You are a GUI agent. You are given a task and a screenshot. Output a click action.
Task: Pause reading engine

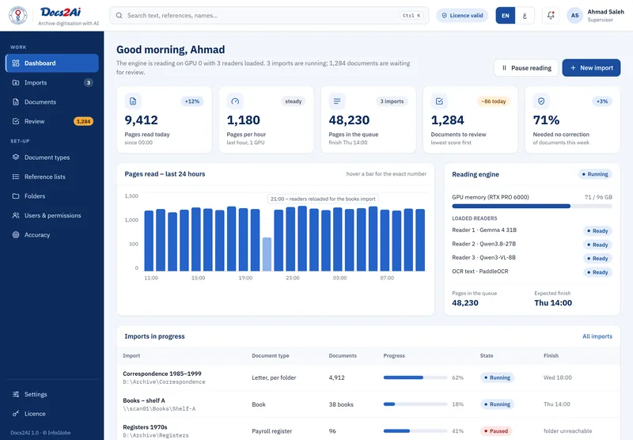point(525,68)
